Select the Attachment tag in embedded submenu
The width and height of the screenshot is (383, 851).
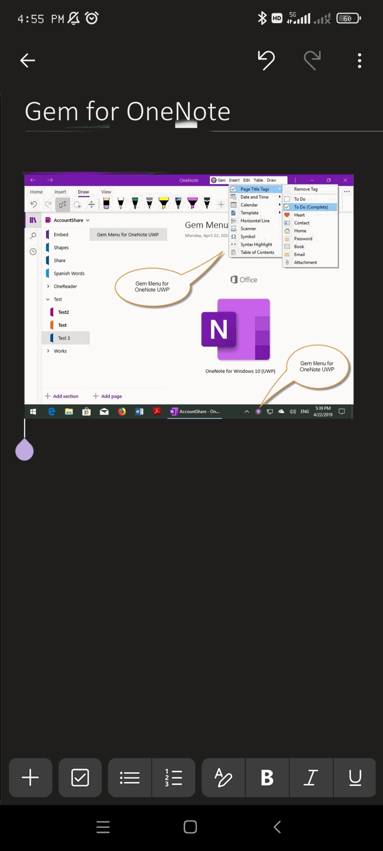click(310, 262)
